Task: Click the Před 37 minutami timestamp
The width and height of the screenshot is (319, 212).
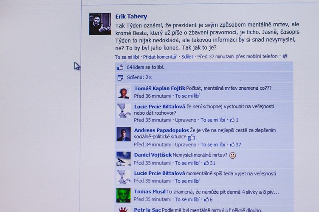Action: click(237, 56)
